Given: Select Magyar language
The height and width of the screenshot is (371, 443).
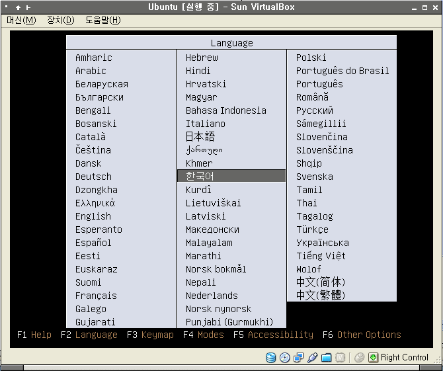Looking at the screenshot, I should 202,97.
